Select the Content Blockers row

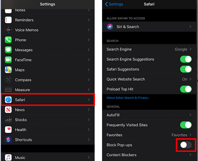149,155
